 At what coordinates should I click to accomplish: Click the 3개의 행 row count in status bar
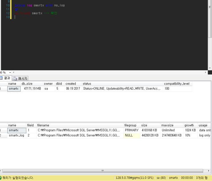(202, 178)
